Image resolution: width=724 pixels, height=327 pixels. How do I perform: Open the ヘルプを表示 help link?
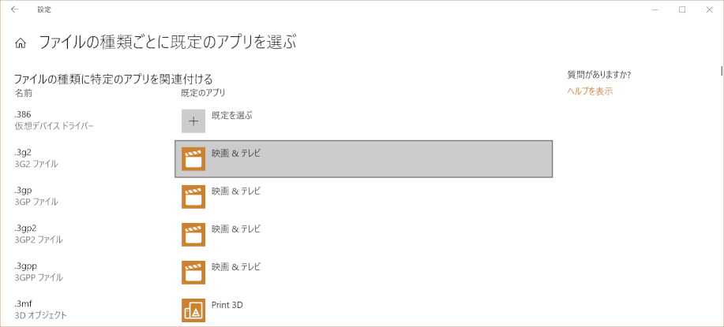pyautogui.click(x=590, y=91)
